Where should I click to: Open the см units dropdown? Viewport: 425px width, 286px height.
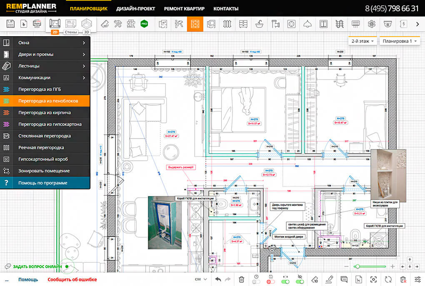(x=201, y=279)
